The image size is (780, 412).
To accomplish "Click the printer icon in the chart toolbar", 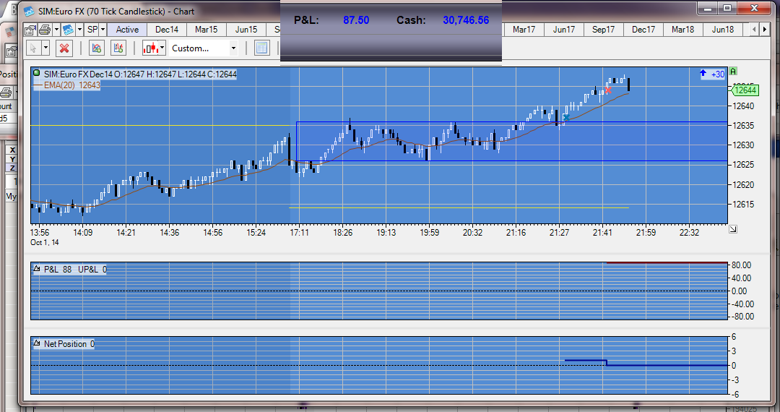I will [45, 30].
